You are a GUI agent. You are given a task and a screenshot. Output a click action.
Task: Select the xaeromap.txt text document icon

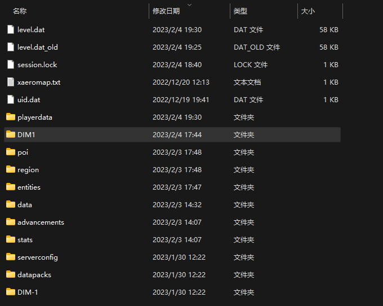tap(10, 82)
